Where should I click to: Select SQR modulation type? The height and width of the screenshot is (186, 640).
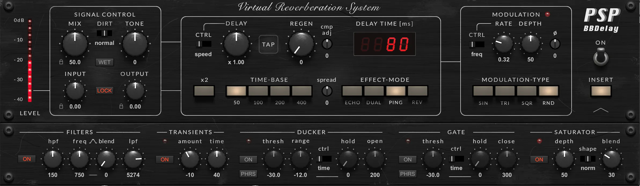tap(527, 91)
